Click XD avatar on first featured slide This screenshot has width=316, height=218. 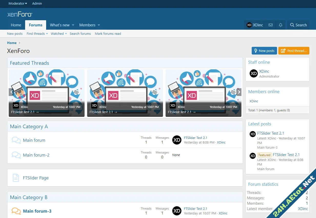coord(16,105)
